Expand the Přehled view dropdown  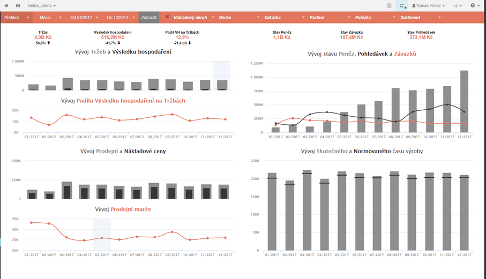16,17
